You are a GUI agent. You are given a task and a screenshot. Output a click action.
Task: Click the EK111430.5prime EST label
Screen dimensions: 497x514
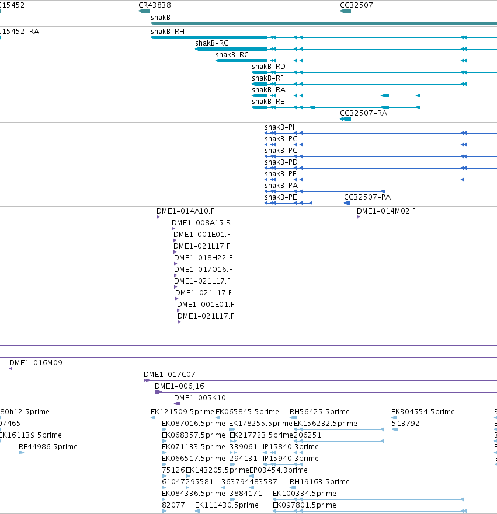point(227,505)
